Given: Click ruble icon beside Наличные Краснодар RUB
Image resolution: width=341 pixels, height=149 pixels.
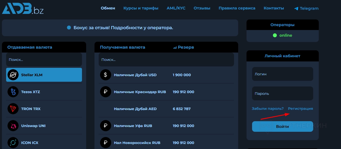Looking at the screenshot, I should pos(105,92).
